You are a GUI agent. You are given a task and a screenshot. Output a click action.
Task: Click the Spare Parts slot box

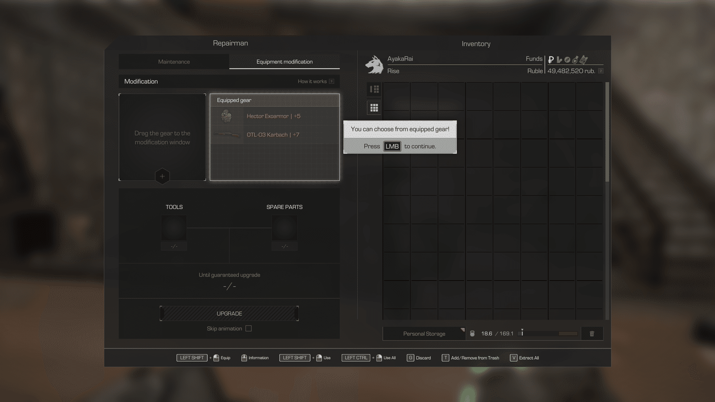[284, 228]
